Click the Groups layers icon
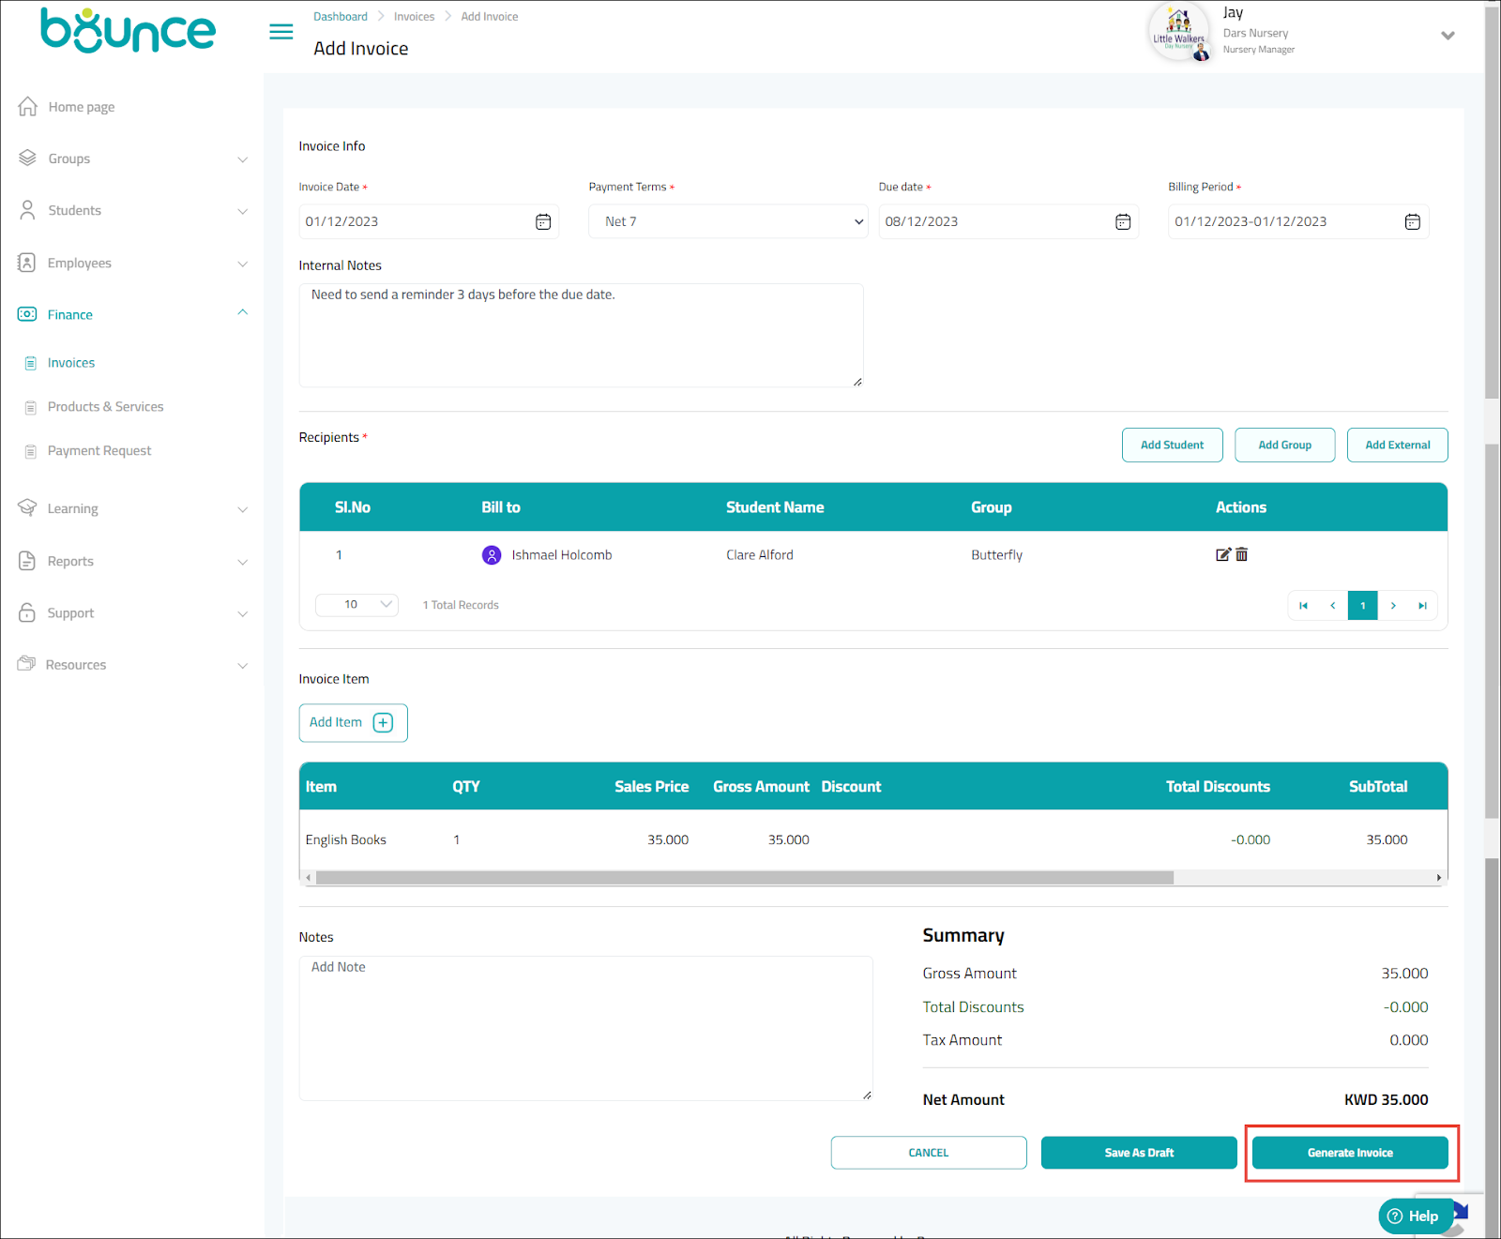This screenshot has height=1239, width=1501. (28, 158)
